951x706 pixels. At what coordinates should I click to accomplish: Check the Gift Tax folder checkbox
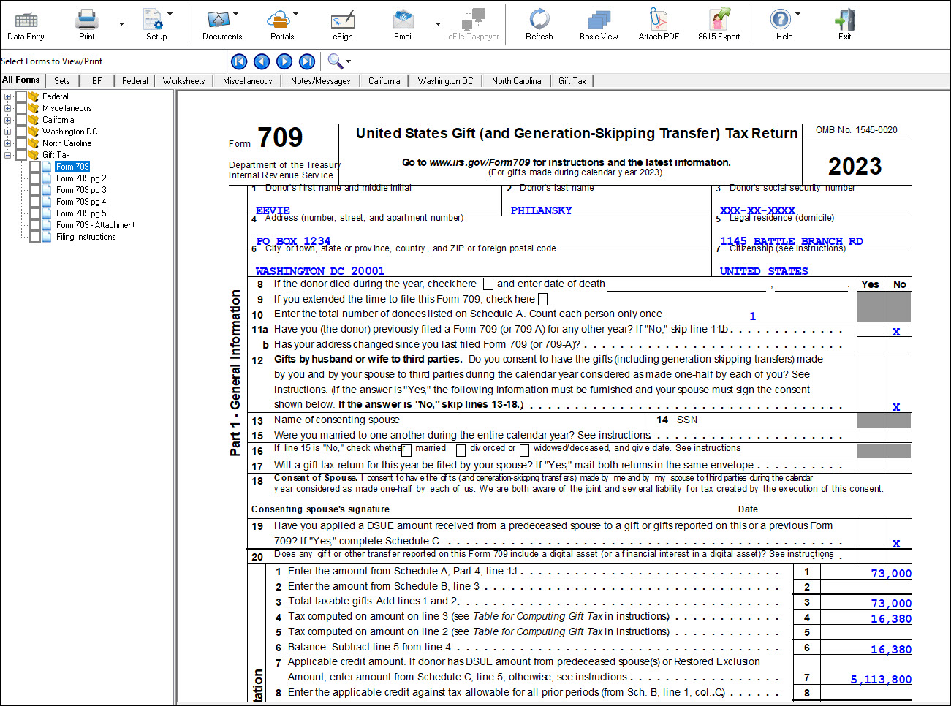click(x=21, y=155)
